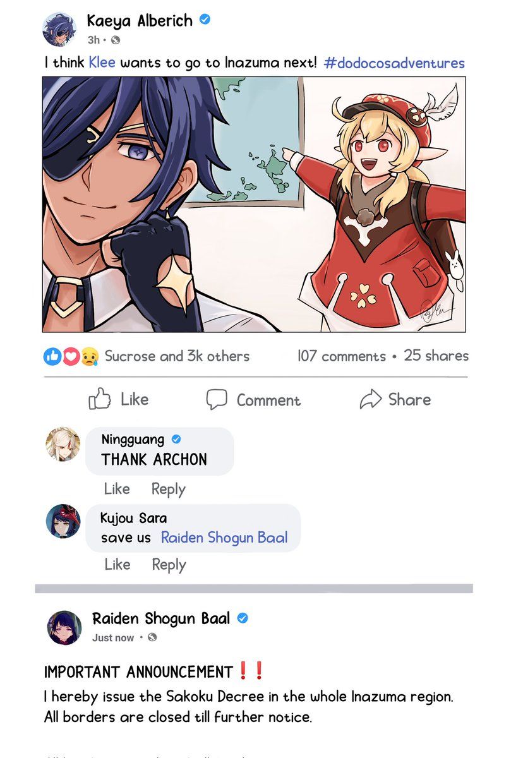
Task: Click the heart reaction emoji
Action: point(70,356)
